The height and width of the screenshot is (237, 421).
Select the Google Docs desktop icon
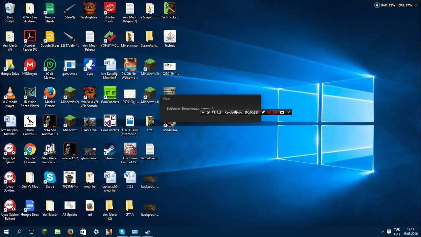[30, 208]
